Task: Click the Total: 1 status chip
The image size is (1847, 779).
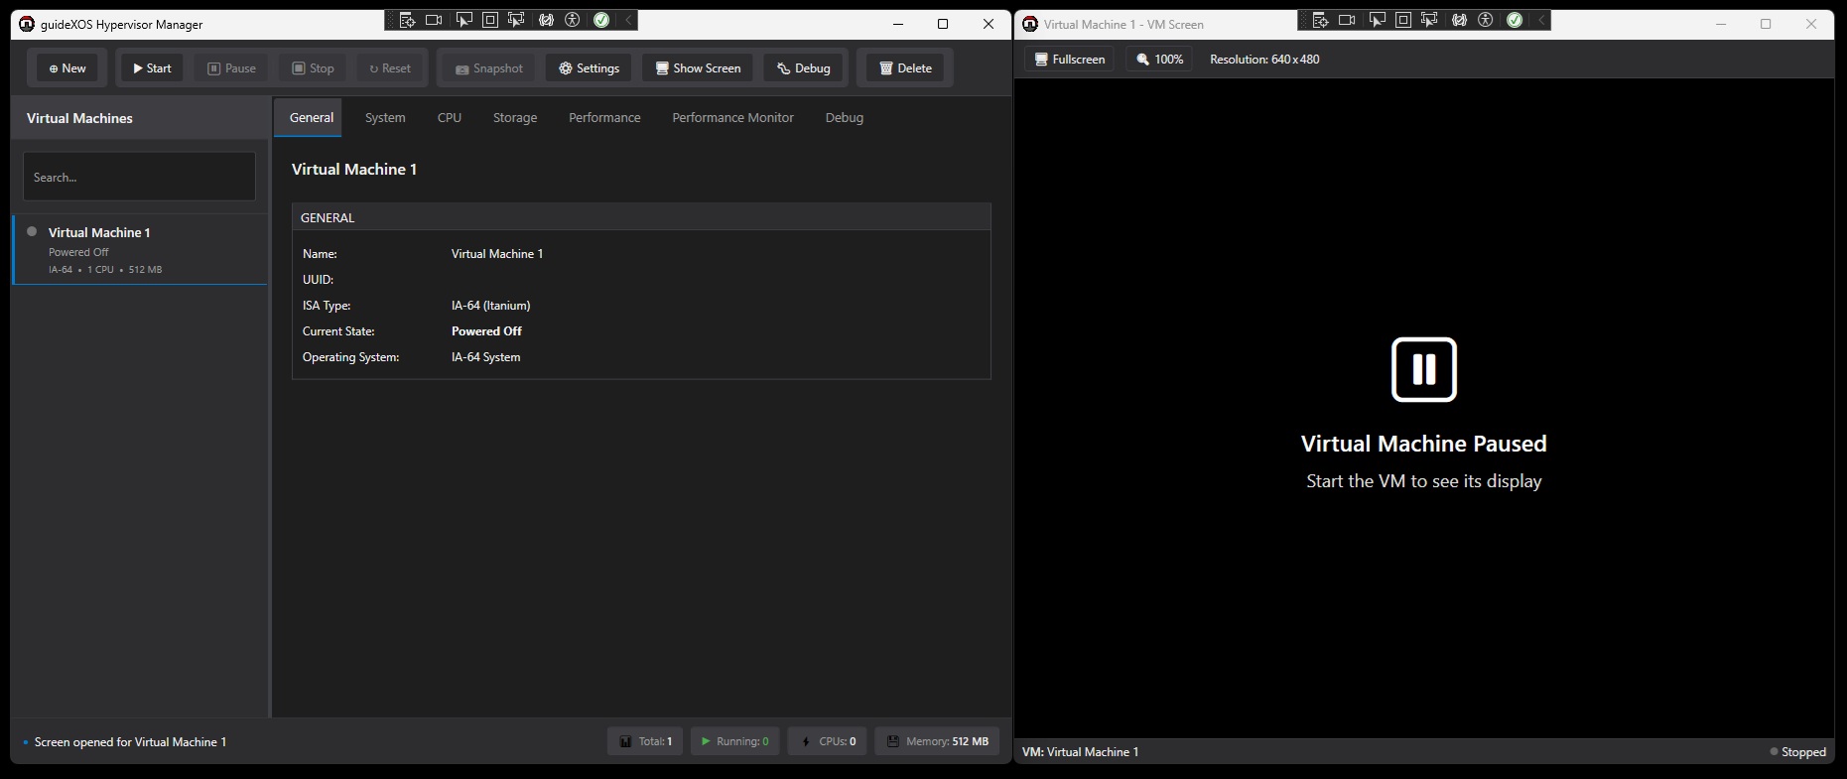Action: click(x=645, y=741)
